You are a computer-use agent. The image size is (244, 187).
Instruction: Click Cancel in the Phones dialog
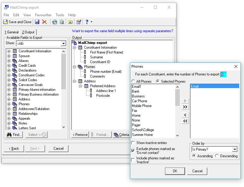coord(197,171)
